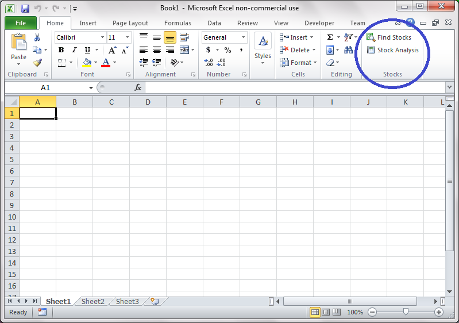Viewport: 459px width, 323px height.
Task: Apply font color with the red A
Action: click(x=106, y=63)
